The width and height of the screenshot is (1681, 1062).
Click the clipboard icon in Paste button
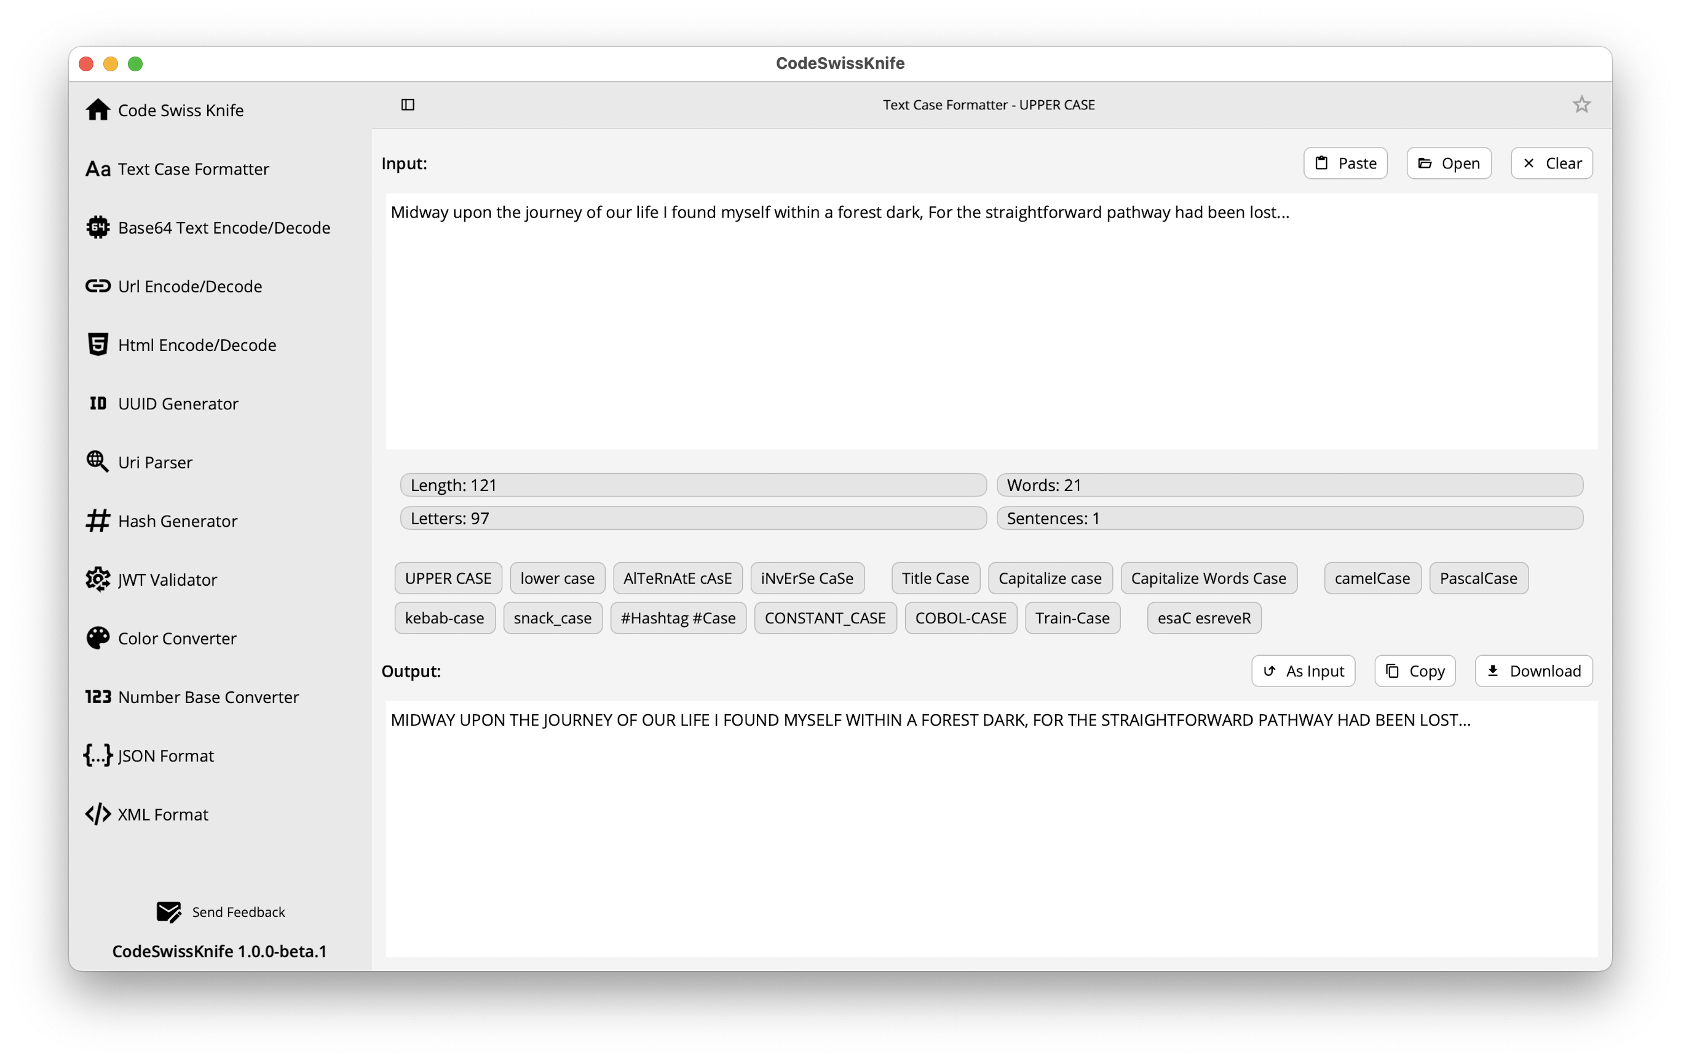[1321, 163]
